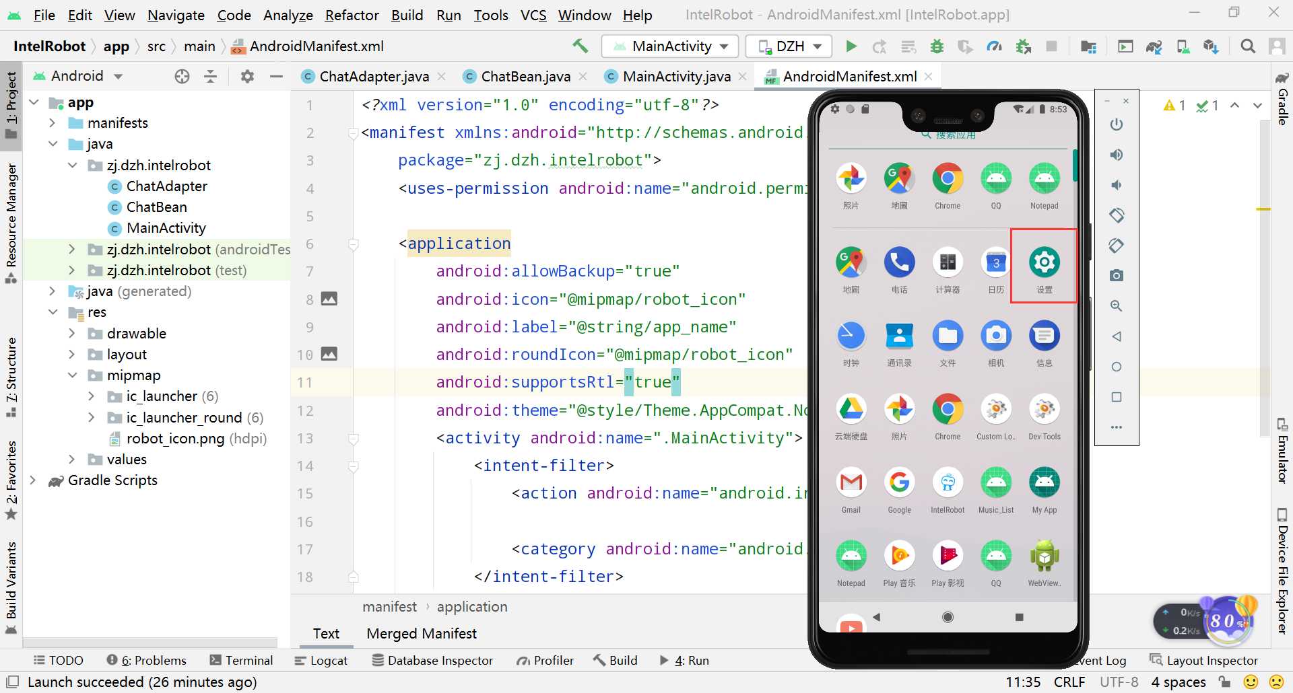Screen dimensions: 1293x693
Task: Click the Select Opened File target icon
Action: tap(182, 76)
